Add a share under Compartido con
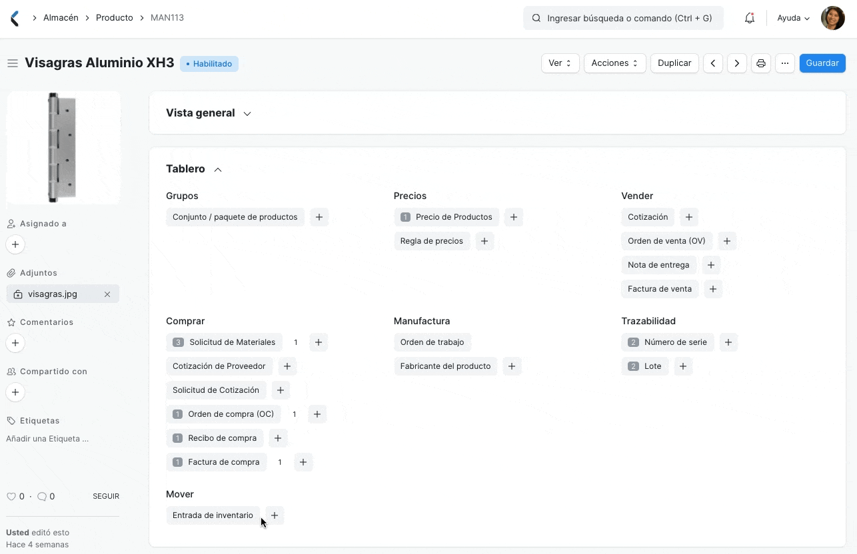 coord(15,392)
